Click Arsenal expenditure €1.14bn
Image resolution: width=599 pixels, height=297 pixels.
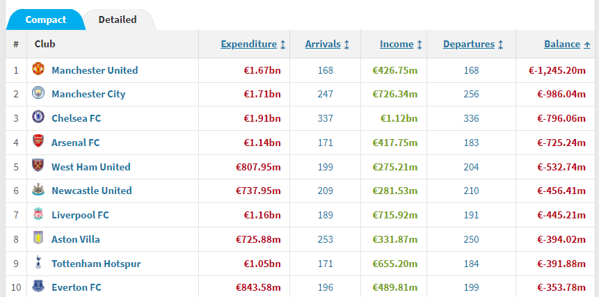[262, 143]
